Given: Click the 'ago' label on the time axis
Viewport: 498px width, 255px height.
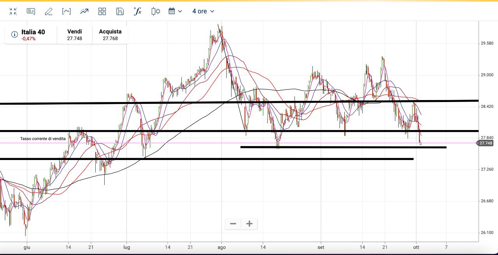Looking at the screenshot, I should click(221, 247).
